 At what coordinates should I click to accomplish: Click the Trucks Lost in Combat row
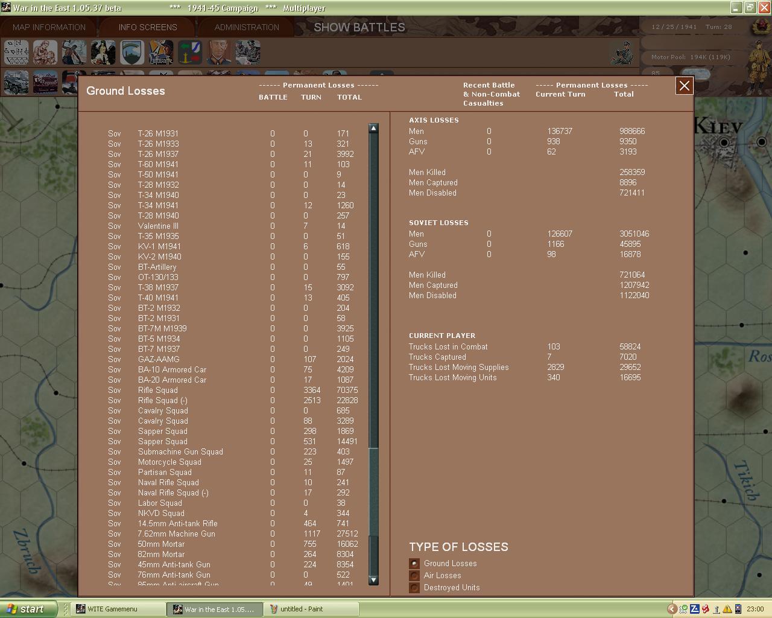tap(525, 347)
